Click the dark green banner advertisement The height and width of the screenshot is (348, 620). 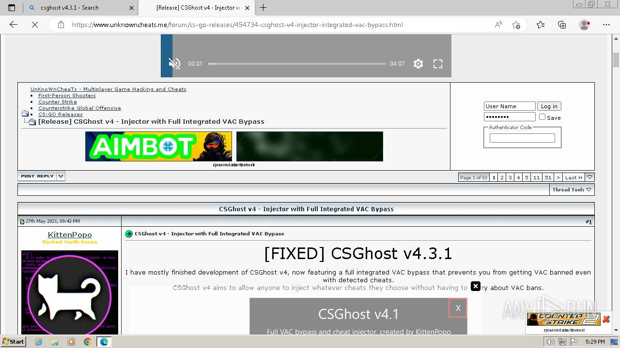pos(310,146)
